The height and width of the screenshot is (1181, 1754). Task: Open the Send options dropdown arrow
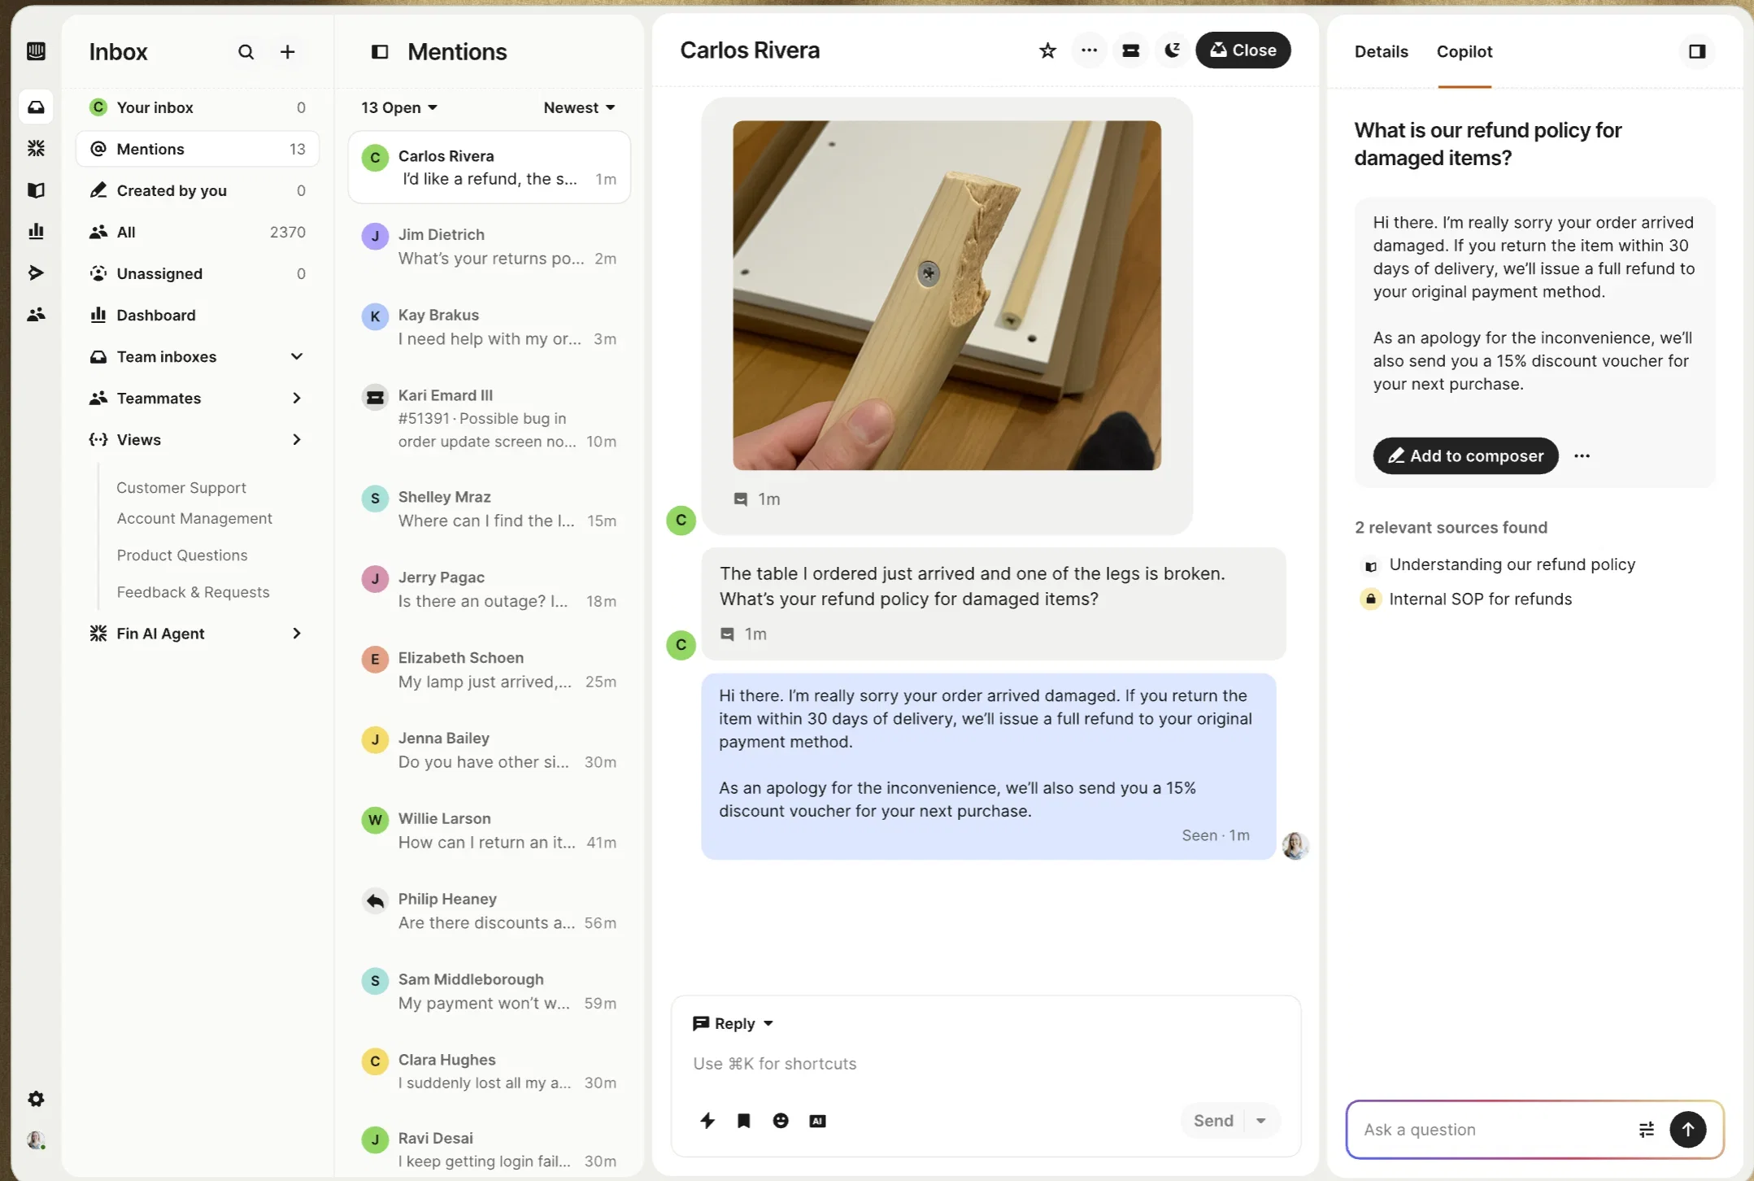pyautogui.click(x=1261, y=1121)
